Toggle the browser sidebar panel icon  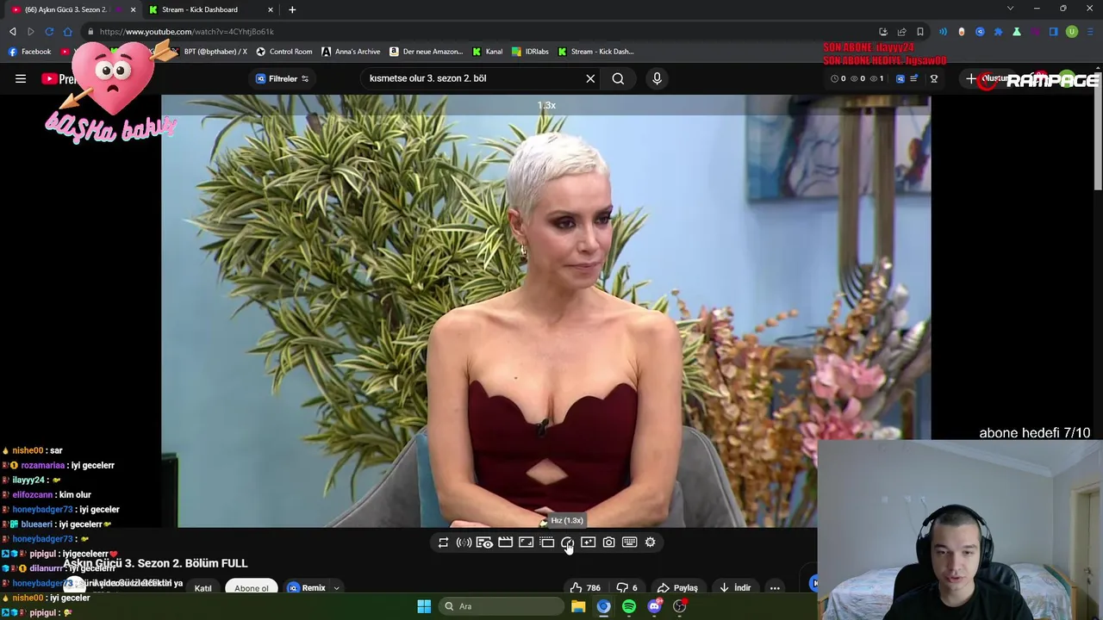tap(1053, 32)
